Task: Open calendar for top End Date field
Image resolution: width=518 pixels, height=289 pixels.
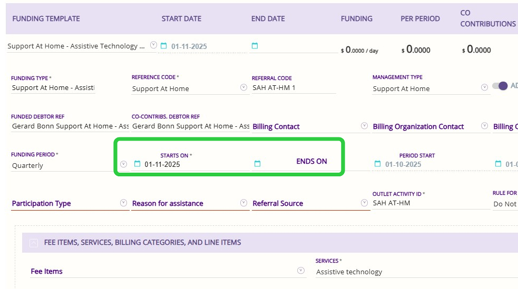Action: point(255,46)
